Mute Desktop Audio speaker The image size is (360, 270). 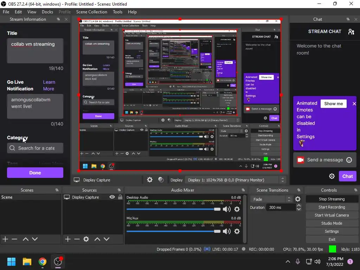226,209
